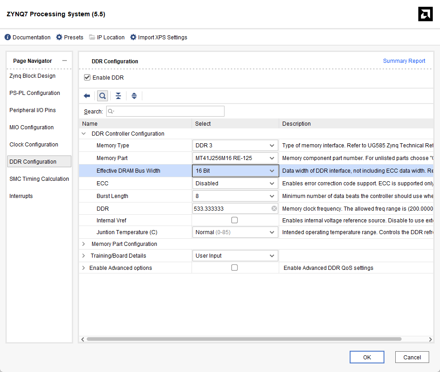Viewport: 440px width, 372px height.
Task: Open the Burst Length dropdown
Action: click(x=235, y=196)
